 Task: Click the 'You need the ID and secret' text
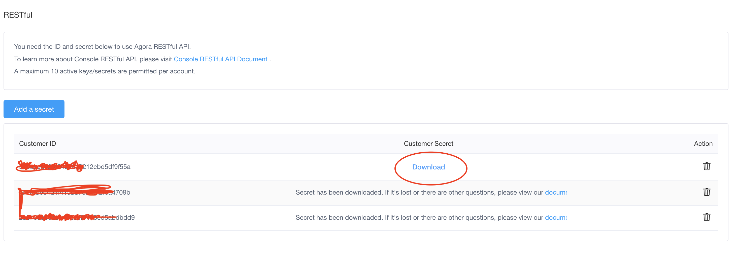point(102,47)
